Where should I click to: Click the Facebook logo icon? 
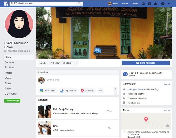(x=6, y=3)
